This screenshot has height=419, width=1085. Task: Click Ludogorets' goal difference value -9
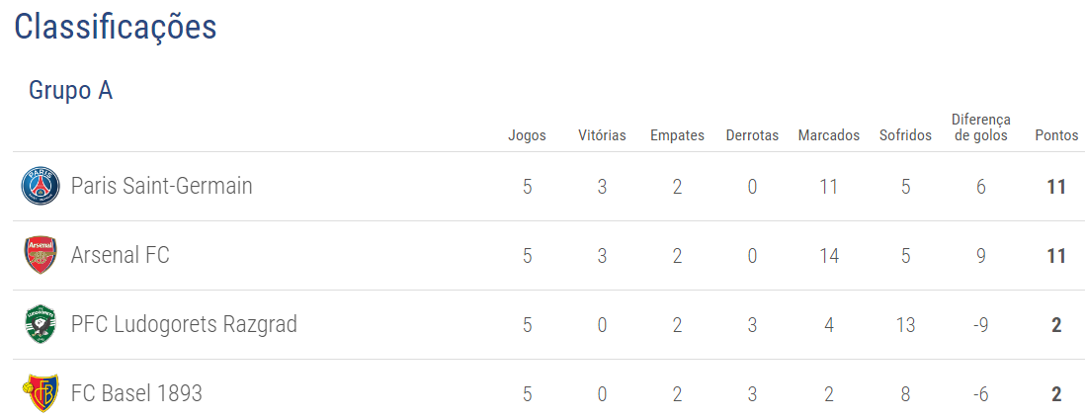[980, 324]
